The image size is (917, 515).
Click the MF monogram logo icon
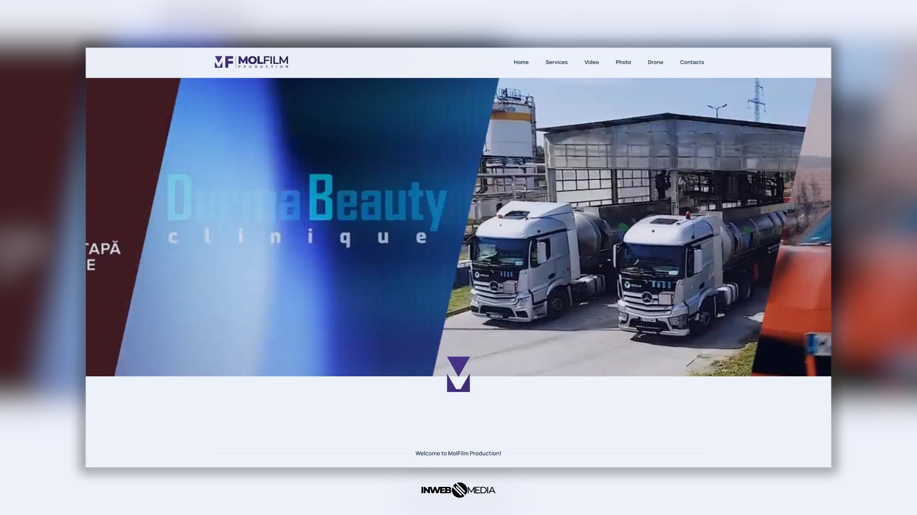pos(224,62)
